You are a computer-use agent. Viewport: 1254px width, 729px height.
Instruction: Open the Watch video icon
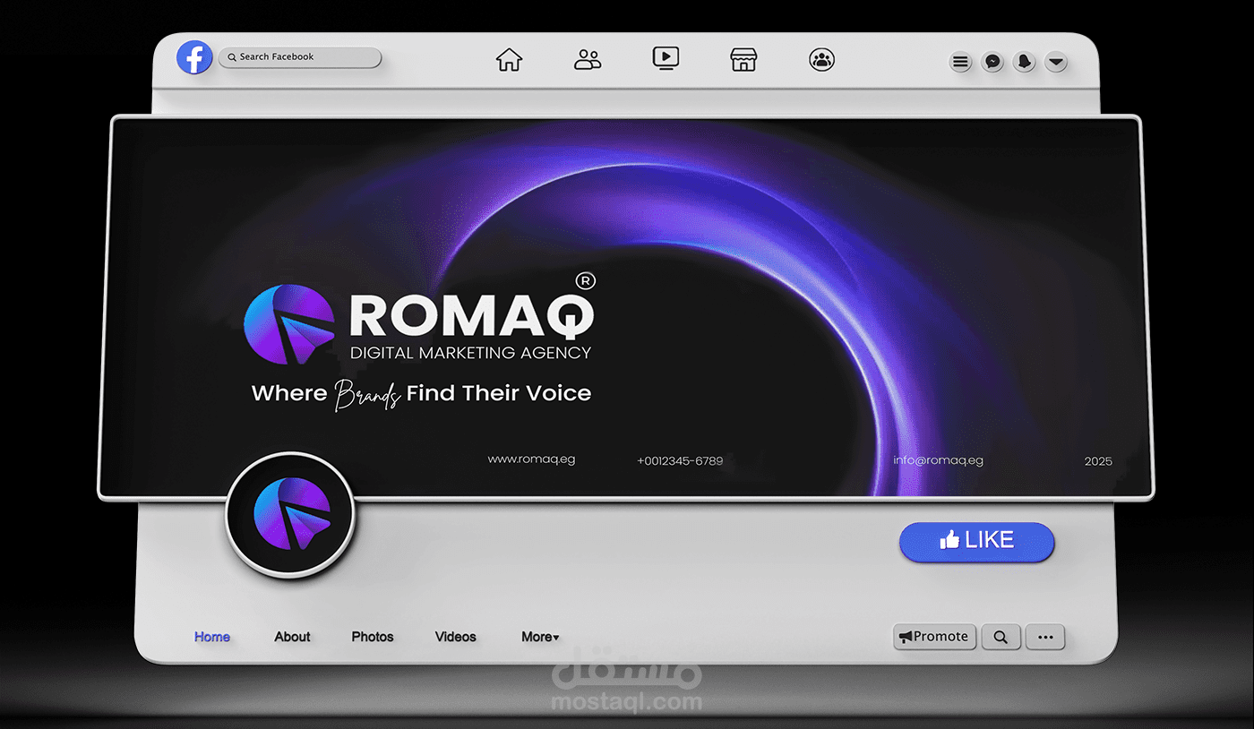pyautogui.click(x=666, y=58)
